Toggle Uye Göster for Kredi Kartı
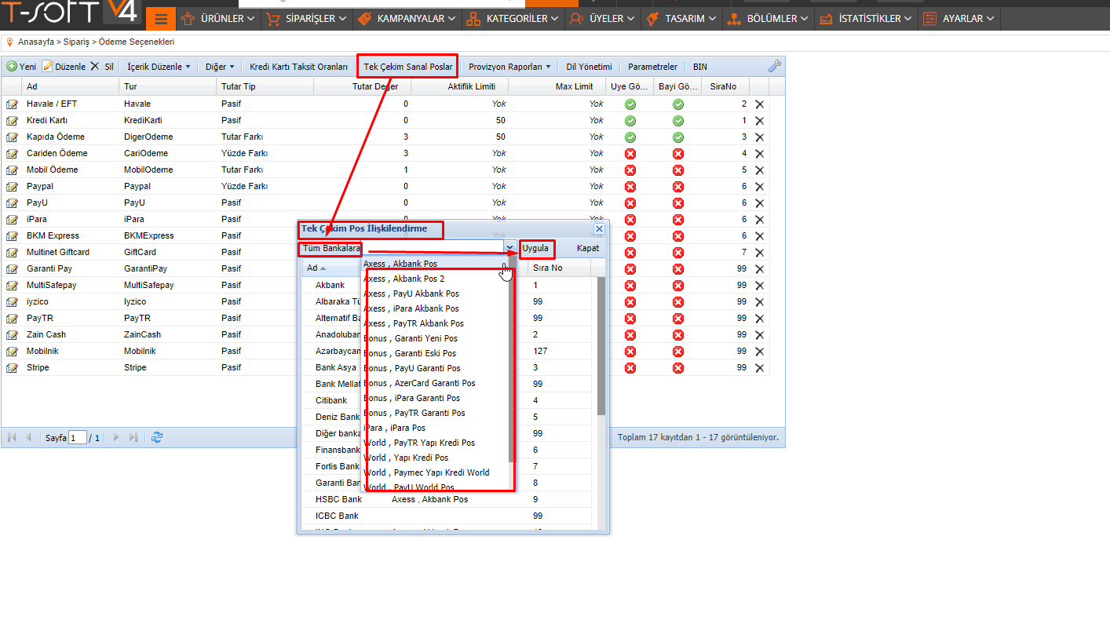The image size is (1110, 642). [630, 120]
